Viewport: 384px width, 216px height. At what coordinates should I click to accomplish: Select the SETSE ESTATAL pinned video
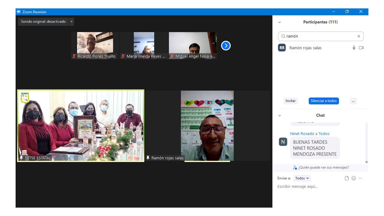pos(81,126)
